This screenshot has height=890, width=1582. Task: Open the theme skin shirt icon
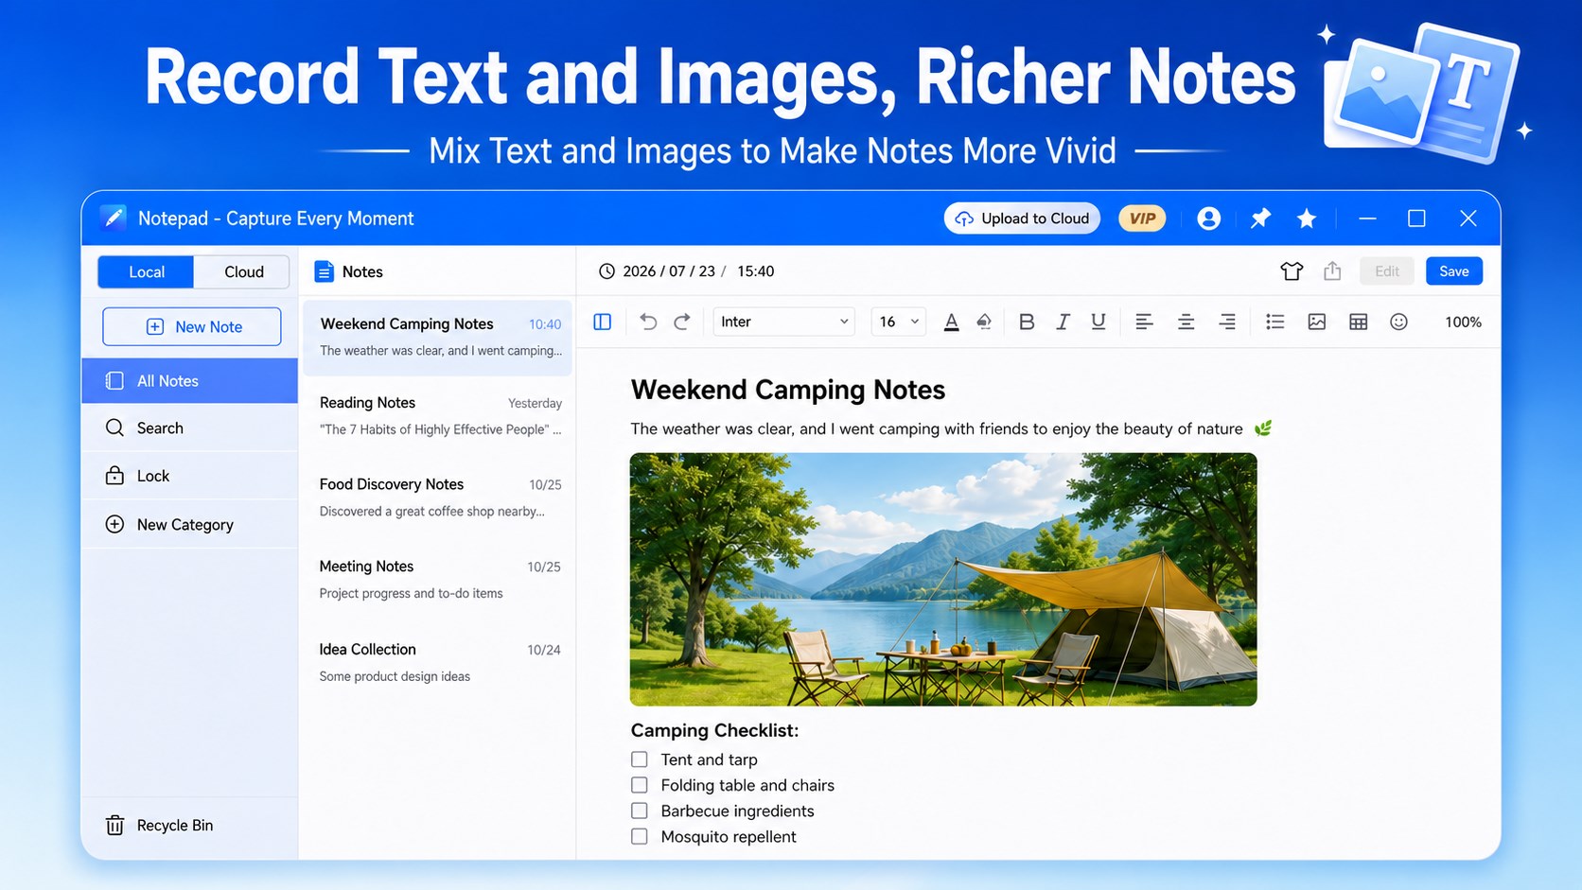click(x=1292, y=271)
